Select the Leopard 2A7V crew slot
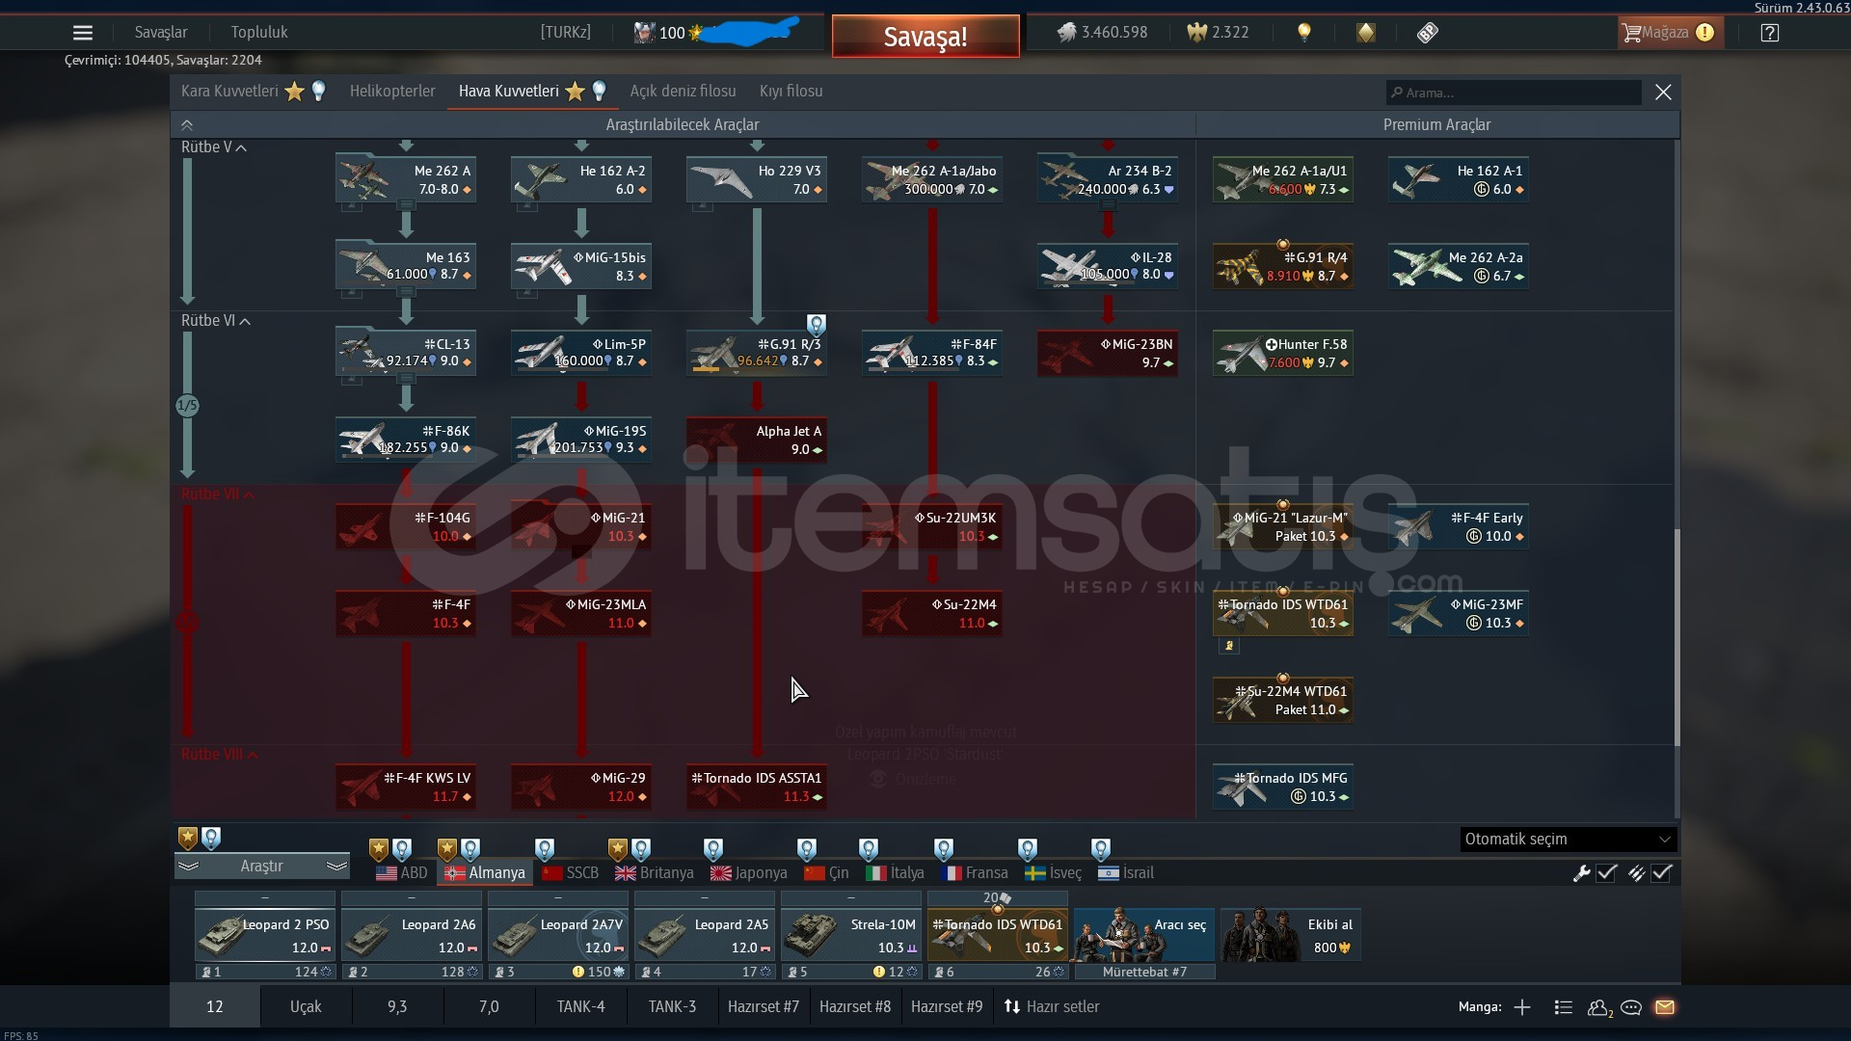Image resolution: width=1851 pixels, height=1041 pixels. tap(558, 935)
